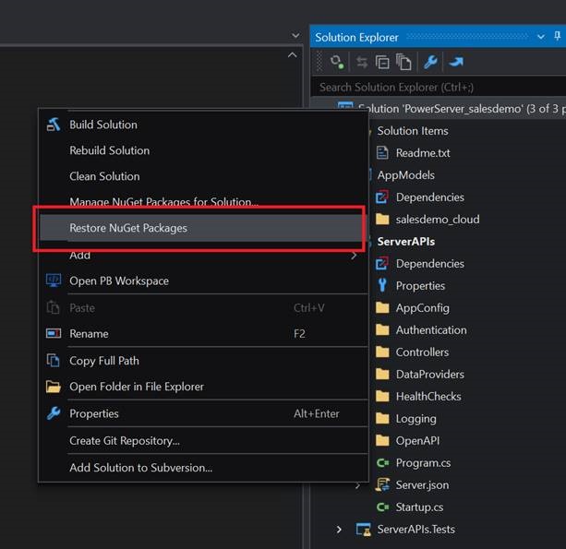Click the Search Solution Explorer field

click(439, 87)
